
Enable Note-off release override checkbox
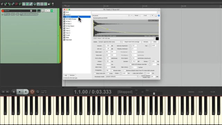pyautogui.click(x=130, y=65)
